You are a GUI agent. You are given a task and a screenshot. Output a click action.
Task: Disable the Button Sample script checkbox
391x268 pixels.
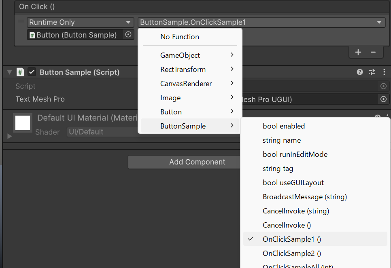[32, 72]
